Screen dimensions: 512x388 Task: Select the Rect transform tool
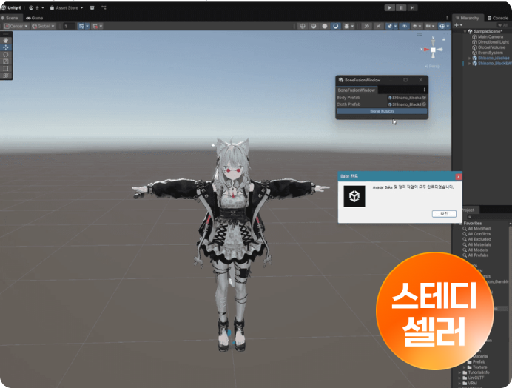[x=7, y=68]
